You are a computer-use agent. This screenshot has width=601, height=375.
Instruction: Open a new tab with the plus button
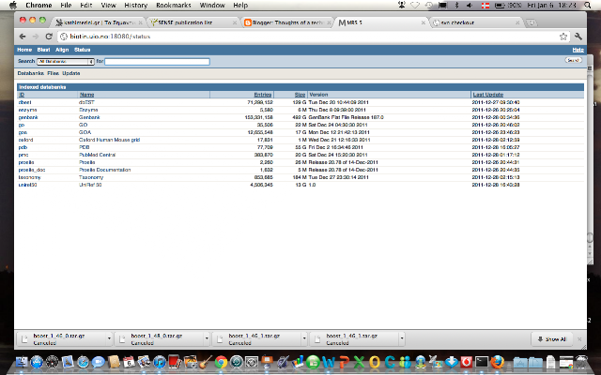(532, 22)
